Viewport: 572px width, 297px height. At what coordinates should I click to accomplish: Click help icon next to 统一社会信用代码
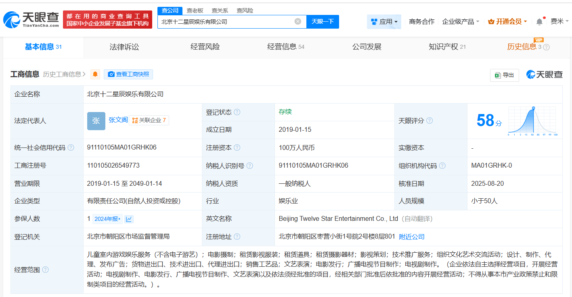point(71,147)
